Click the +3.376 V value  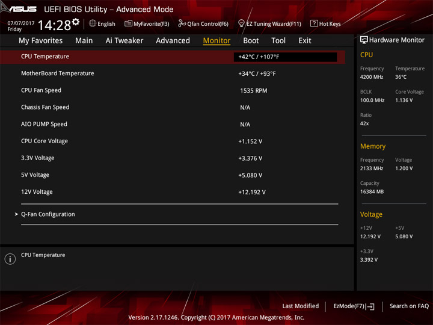(250, 158)
